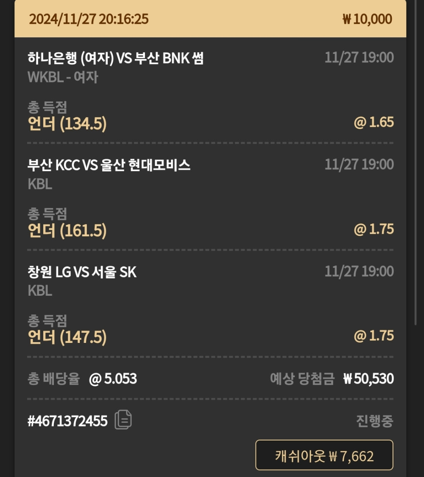Click the KBL label under 부산 KCC match
Screen dimensions: 424x477
click(40, 184)
